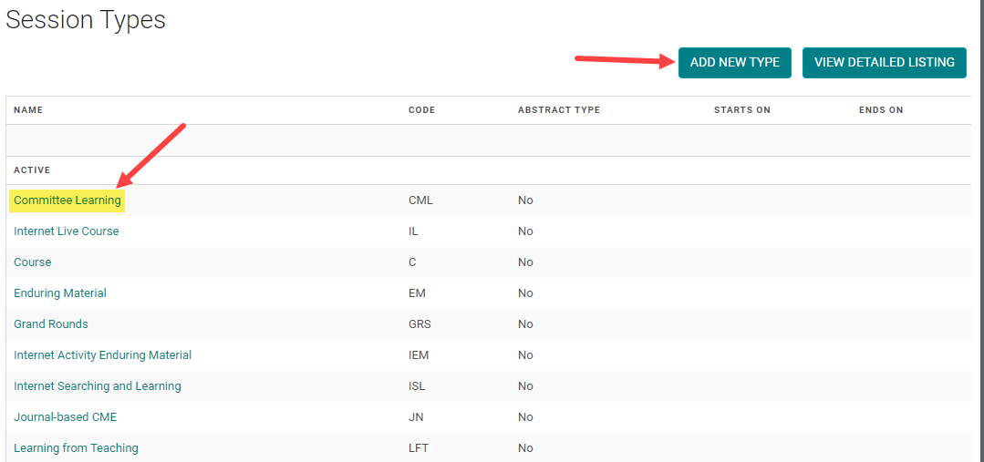This screenshot has height=462, width=984.
Task: Click the ENDS ON column header
Action: [880, 110]
